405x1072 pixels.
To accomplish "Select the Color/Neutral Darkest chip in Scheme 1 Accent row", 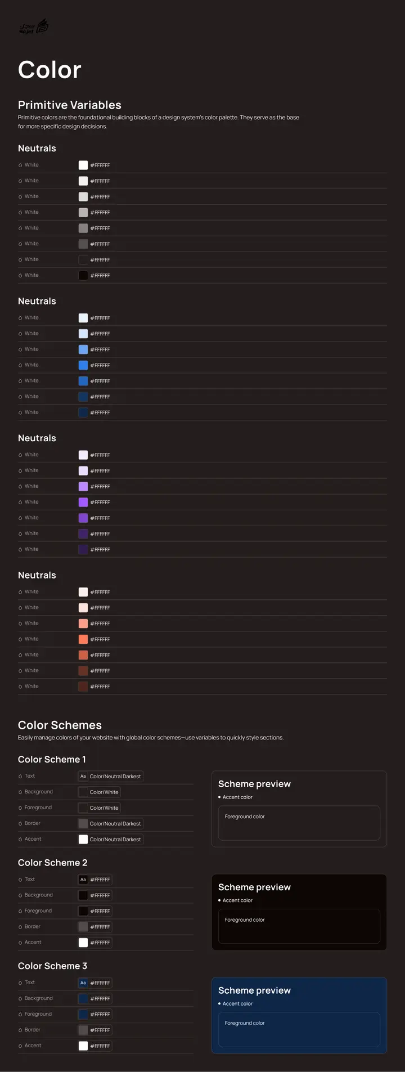I will (110, 840).
